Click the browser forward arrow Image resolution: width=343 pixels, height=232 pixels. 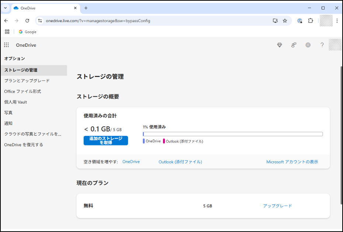point(17,21)
